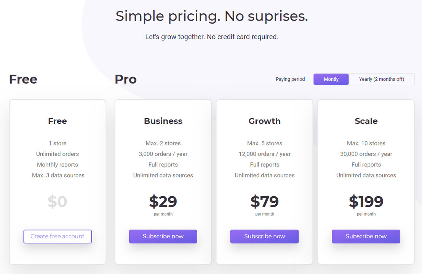
Task: Click the Growth plan title
Action: [265, 121]
